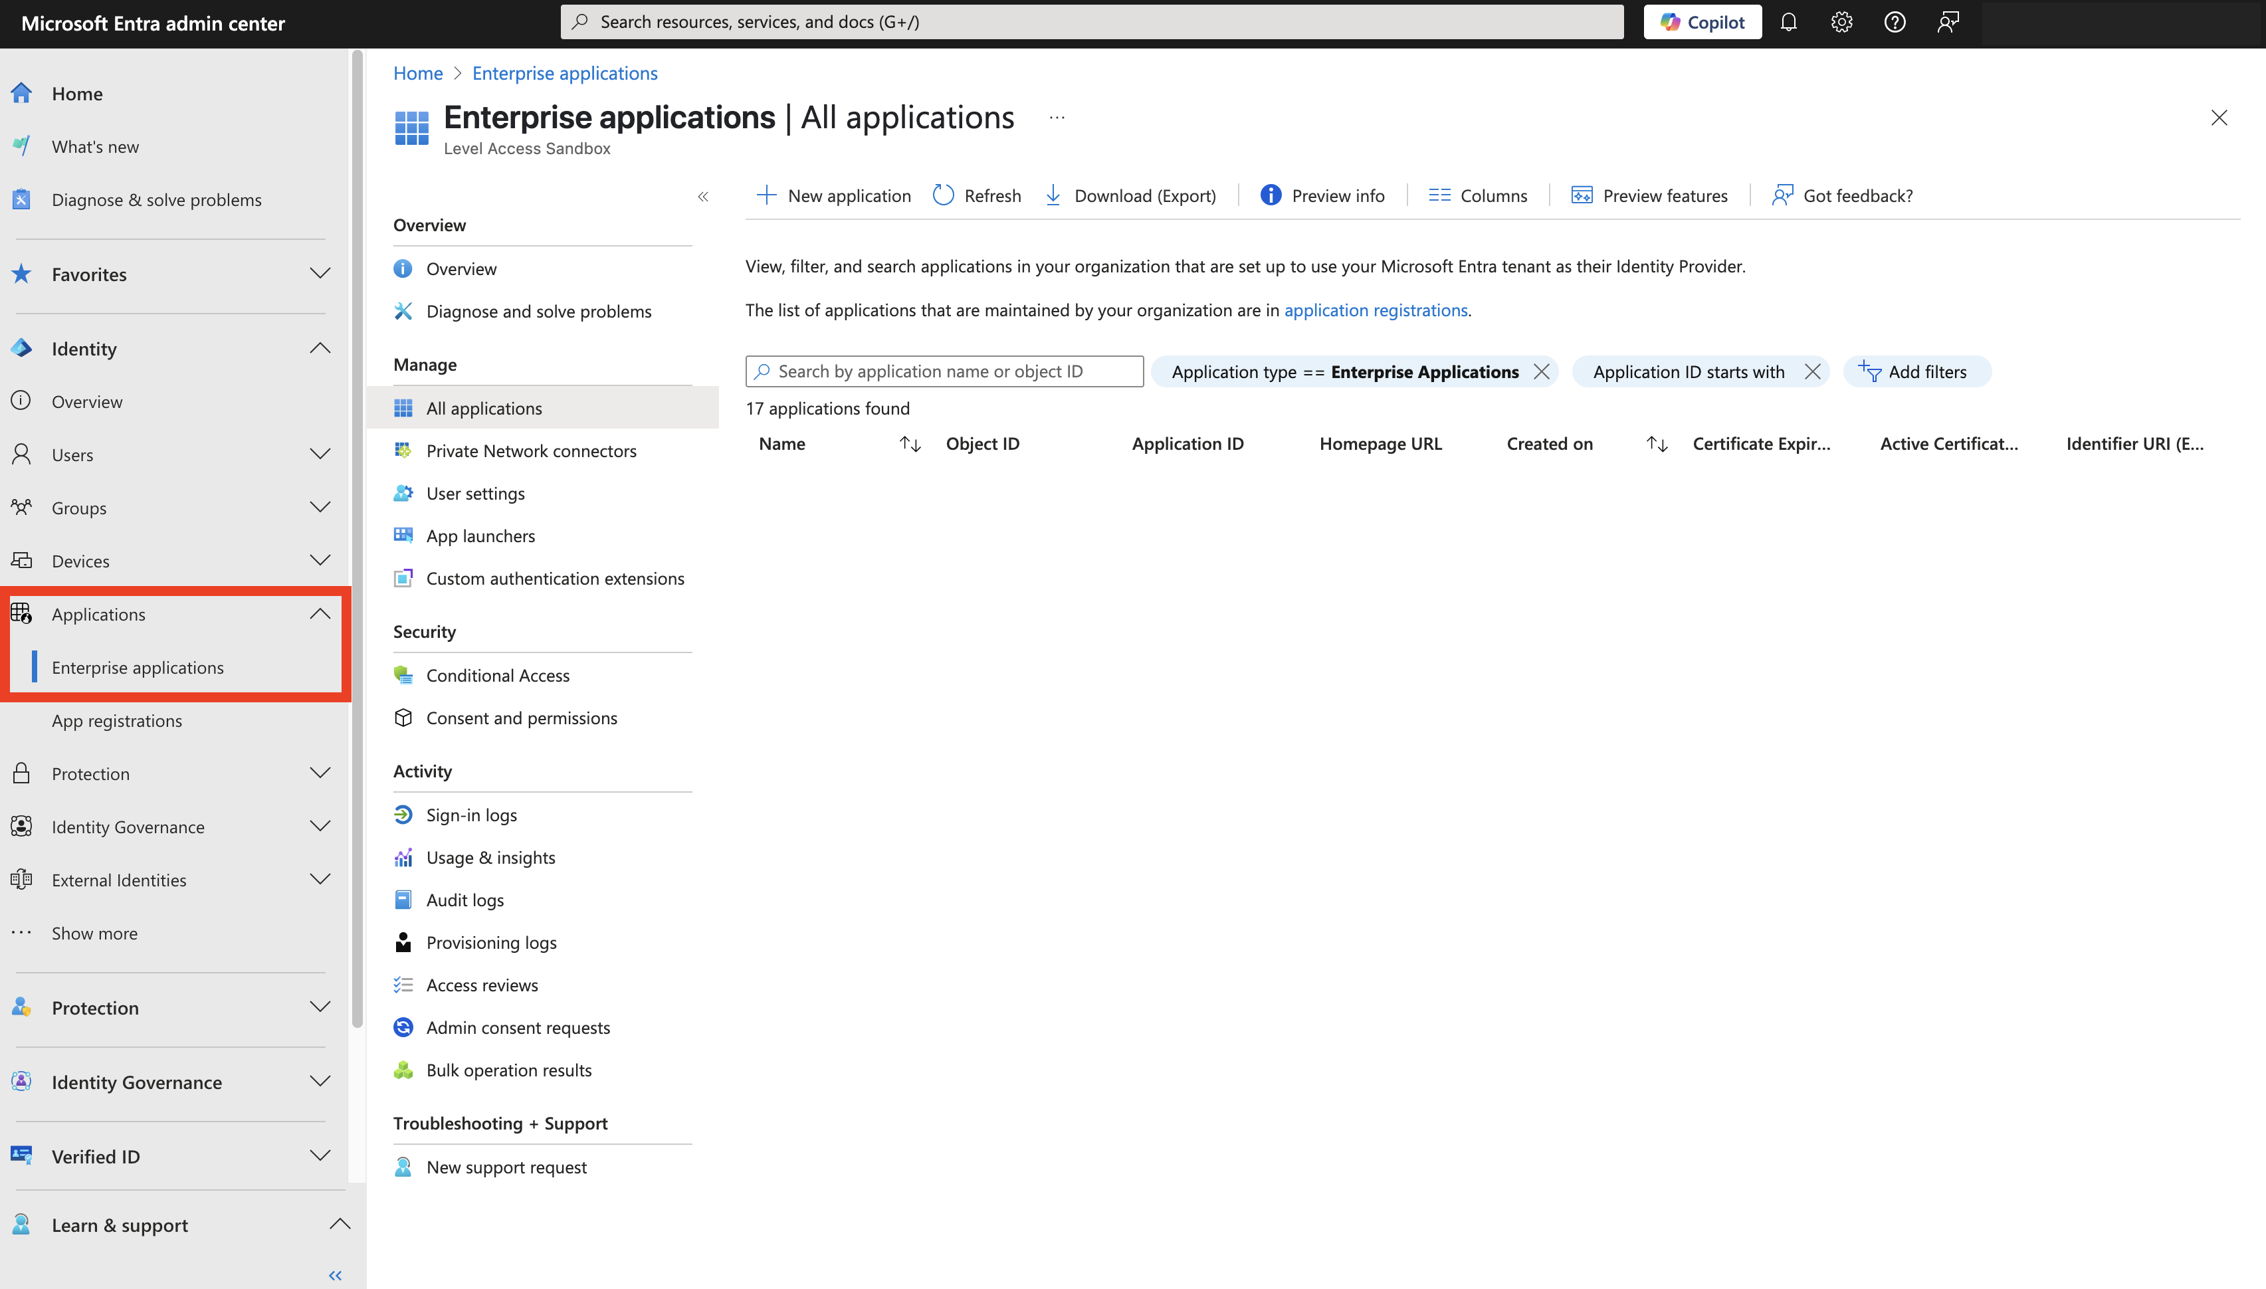Open Download (Export) for applications
This screenshot has height=1289, width=2266.
[x=1130, y=195]
